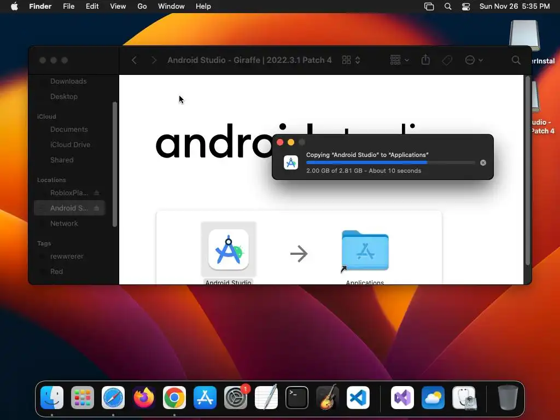560x420 pixels.
Task: Select Network in the sidebar
Action: coord(64,224)
